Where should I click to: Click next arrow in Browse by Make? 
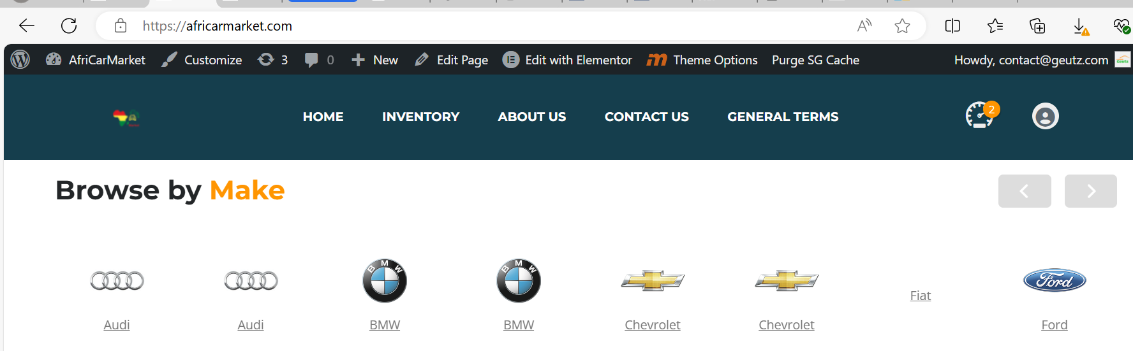click(1091, 191)
